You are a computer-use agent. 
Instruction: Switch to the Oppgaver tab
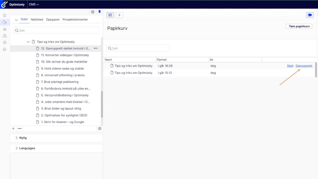click(53, 20)
